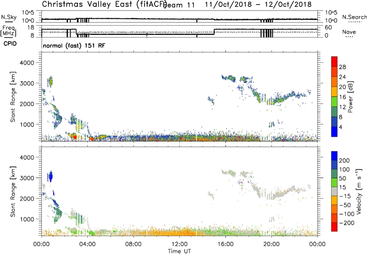367x254 pixels.
Task: Select the 'N.Search' legend label
Action: click(354, 17)
